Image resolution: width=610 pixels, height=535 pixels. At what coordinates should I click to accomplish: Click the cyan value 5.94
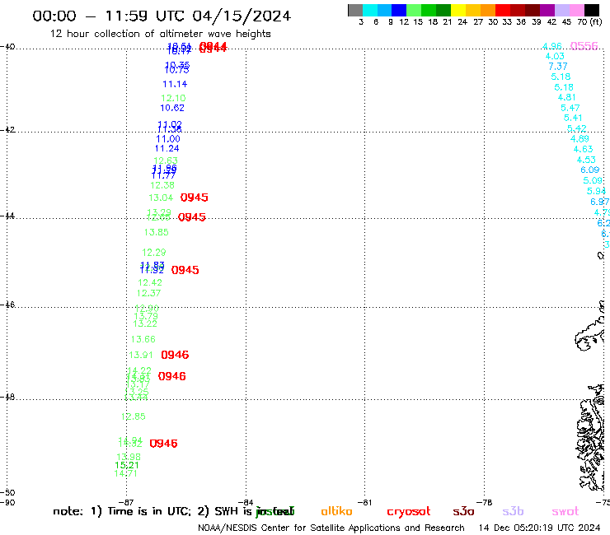(x=596, y=191)
